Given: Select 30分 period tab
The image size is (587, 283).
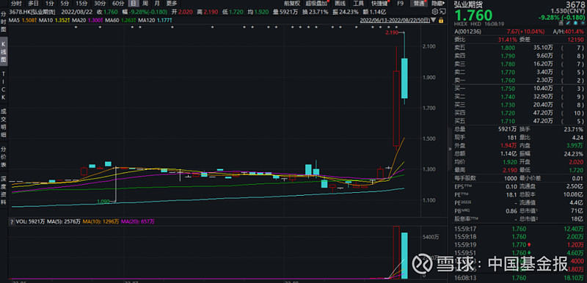Looking at the screenshot, I should (x=100, y=4).
